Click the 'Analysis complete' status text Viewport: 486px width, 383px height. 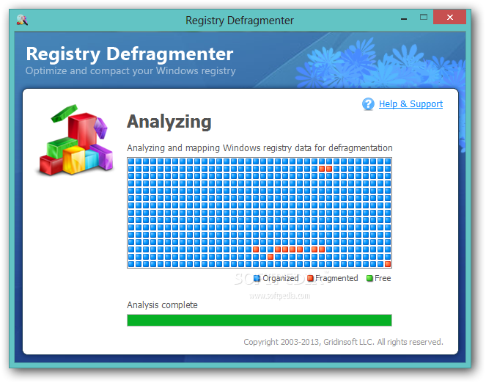tap(162, 304)
